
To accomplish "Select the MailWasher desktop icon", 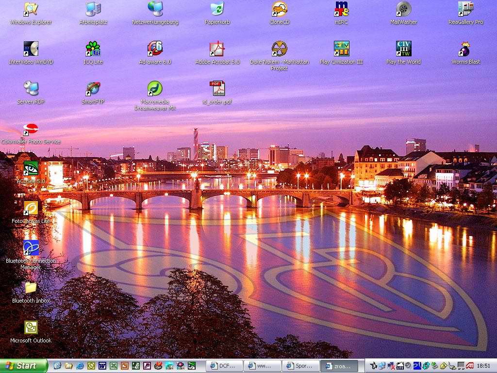I will (403, 14).
